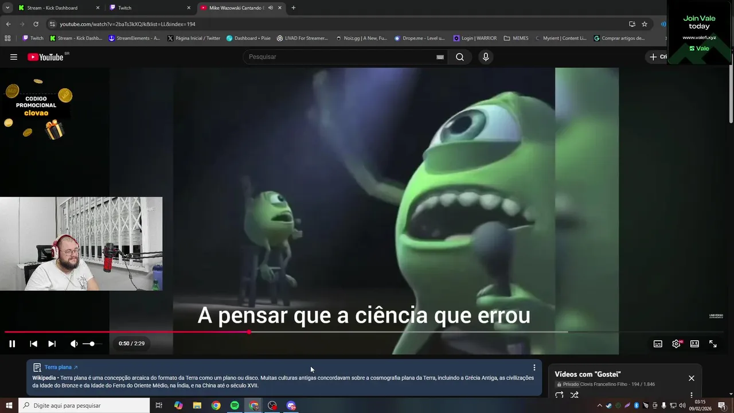Image resolution: width=734 pixels, height=413 pixels.
Task: Open the Windows notification center
Action: tap(722, 406)
